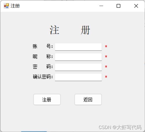Click the 注册 title bar text

[15, 6]
